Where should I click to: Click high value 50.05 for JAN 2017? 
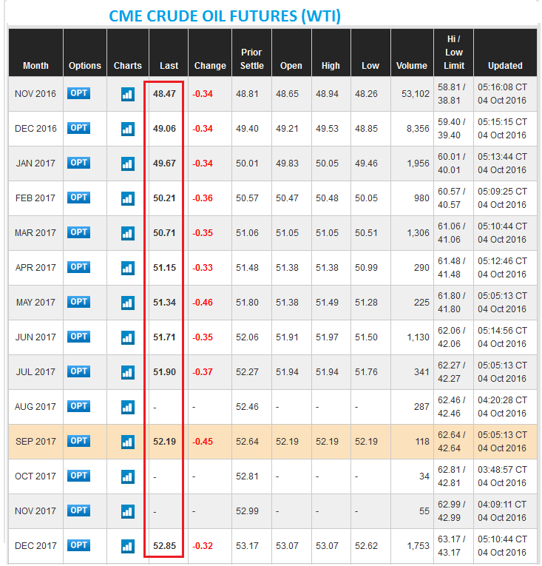click(x=327, y=164)
